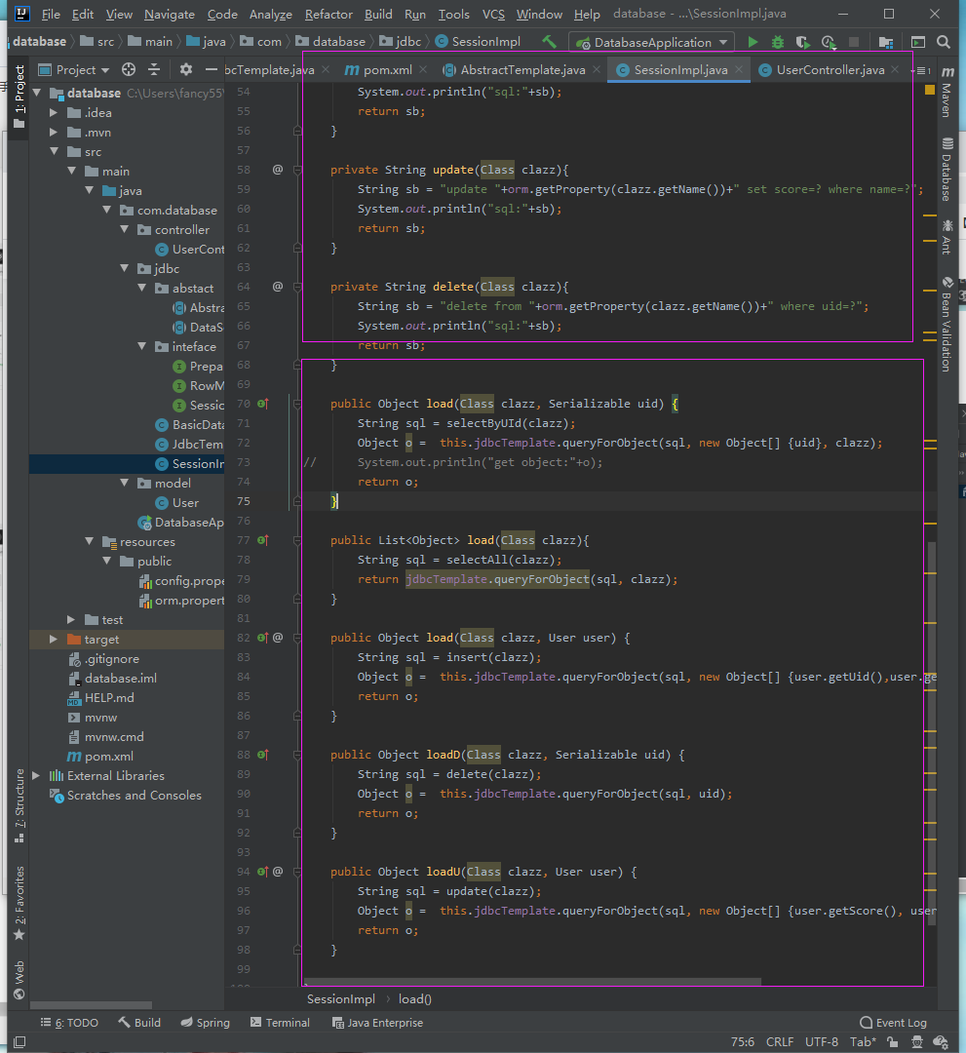Image resolution: width=966 pixels, height=1053 pixels.
Task: Click the CRLF line separator widget
Action: pyautogui.click(x=780, y=1042)
